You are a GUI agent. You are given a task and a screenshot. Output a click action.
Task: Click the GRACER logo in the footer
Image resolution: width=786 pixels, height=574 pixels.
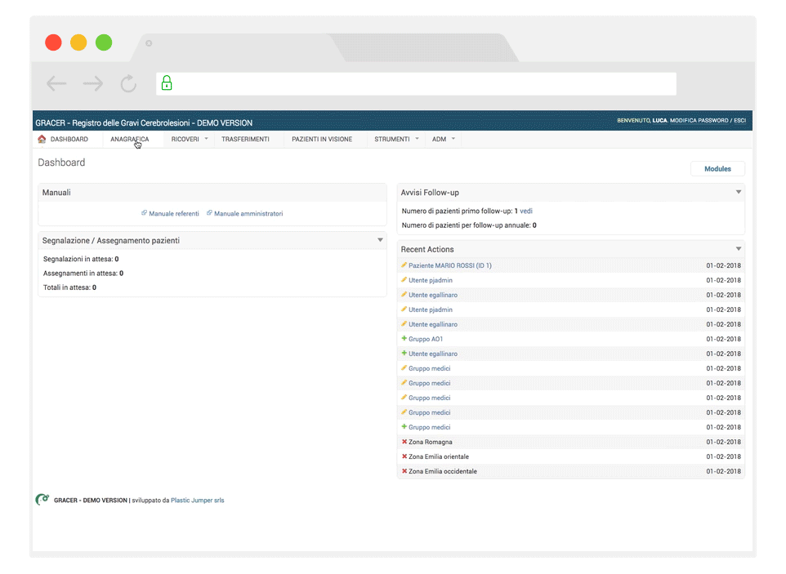42,500
